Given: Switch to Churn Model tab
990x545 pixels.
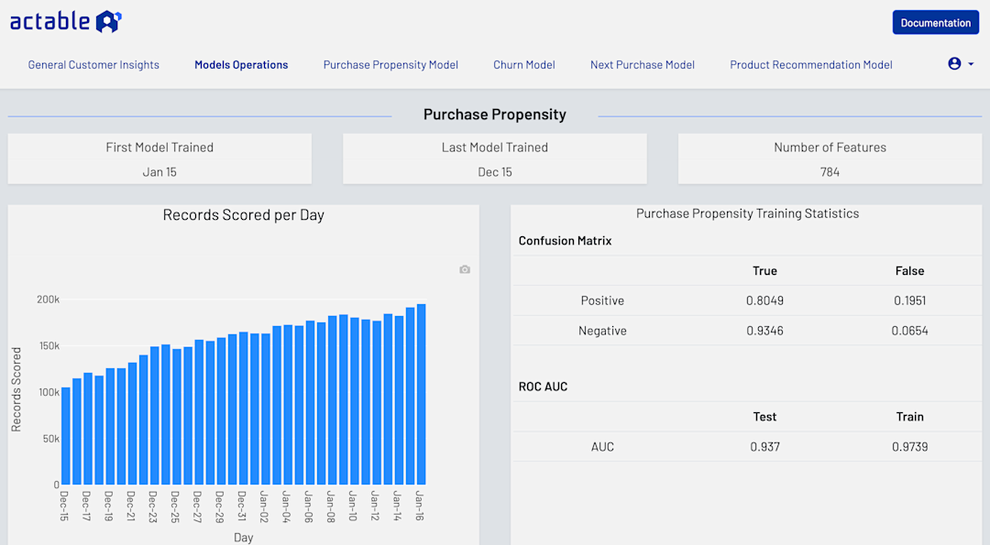Looking at the screenshot, I should pyautogui.click(x=524, y=65).
